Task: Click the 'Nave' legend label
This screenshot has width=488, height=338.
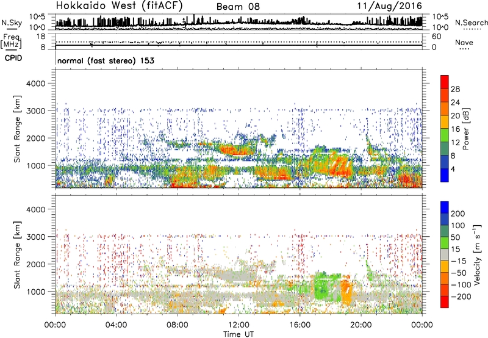Action: (x=464, y=42)
